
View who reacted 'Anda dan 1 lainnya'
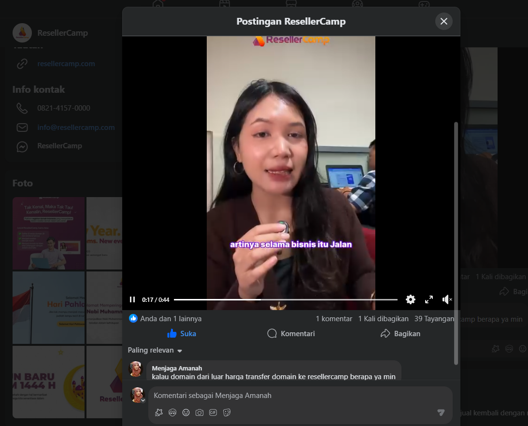pos(171,319)
